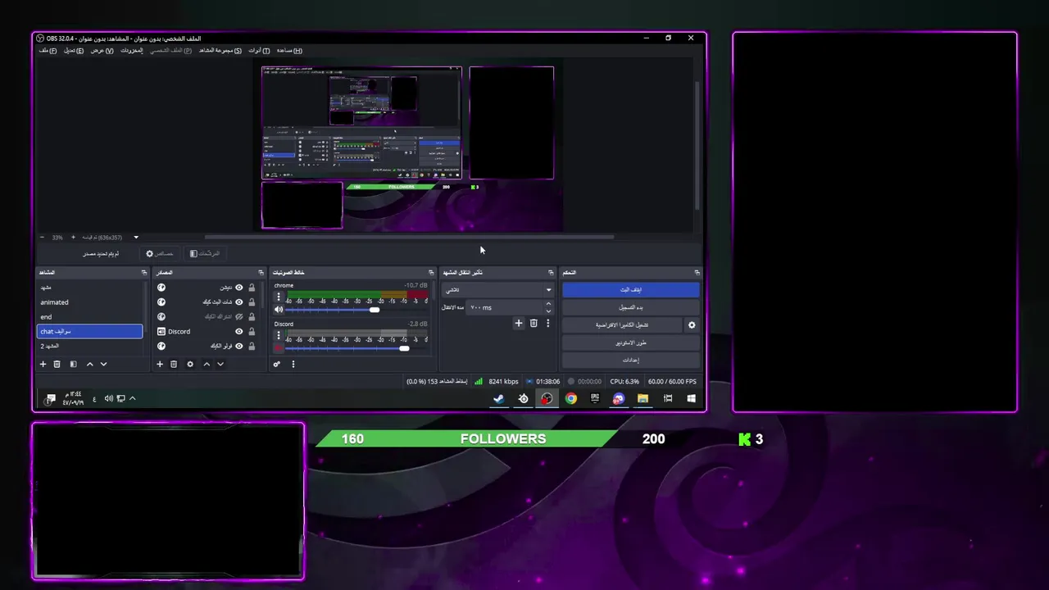
Task: Click the blue Stop Streaming button
Action: 630,289
